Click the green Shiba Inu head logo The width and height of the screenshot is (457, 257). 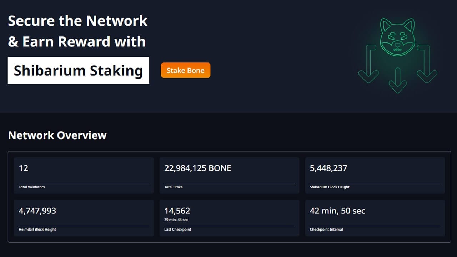point(397,37)
